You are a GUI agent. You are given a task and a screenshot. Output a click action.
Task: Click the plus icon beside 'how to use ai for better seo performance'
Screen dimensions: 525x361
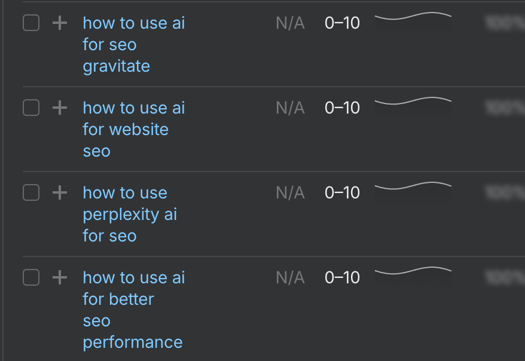[x=59, y=277]
